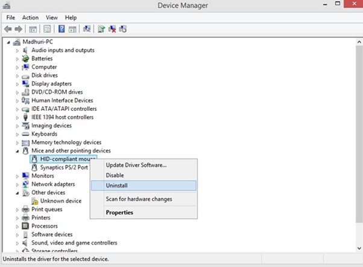This screenshot has height=267, width=363.
Task: Select the Unknown device warning icon
Action: point(35,201)
